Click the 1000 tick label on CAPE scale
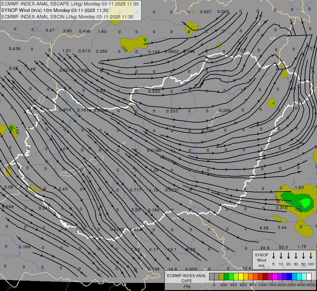317x291 pixels. click(x=262, y=285)
